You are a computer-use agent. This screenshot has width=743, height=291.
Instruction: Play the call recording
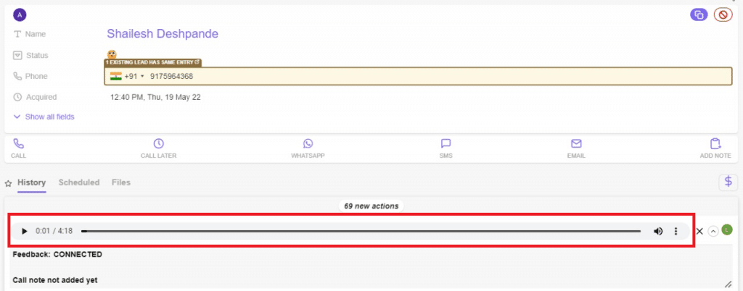click(24, 231)
